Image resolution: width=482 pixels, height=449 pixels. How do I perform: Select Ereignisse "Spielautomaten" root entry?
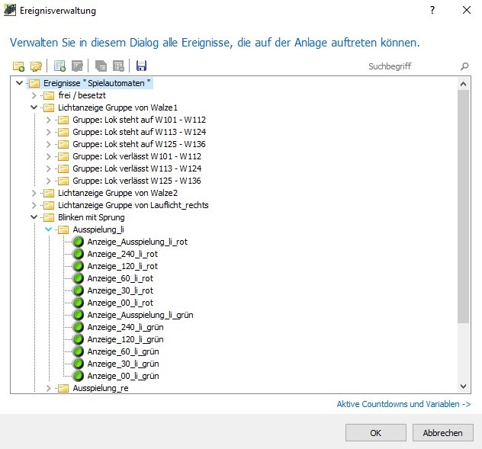[x=97, y=83]
